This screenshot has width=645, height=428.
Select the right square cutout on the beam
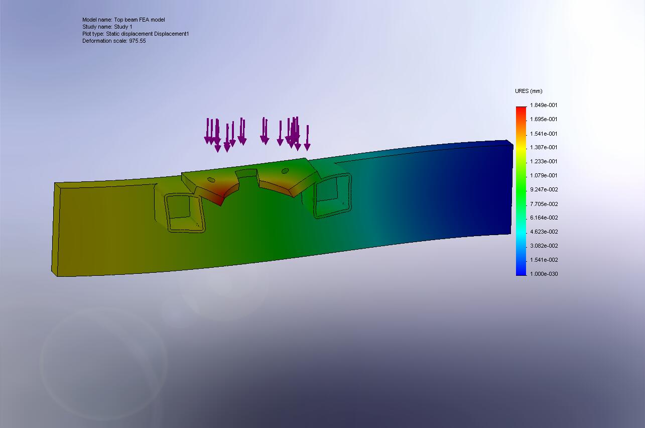332,196
